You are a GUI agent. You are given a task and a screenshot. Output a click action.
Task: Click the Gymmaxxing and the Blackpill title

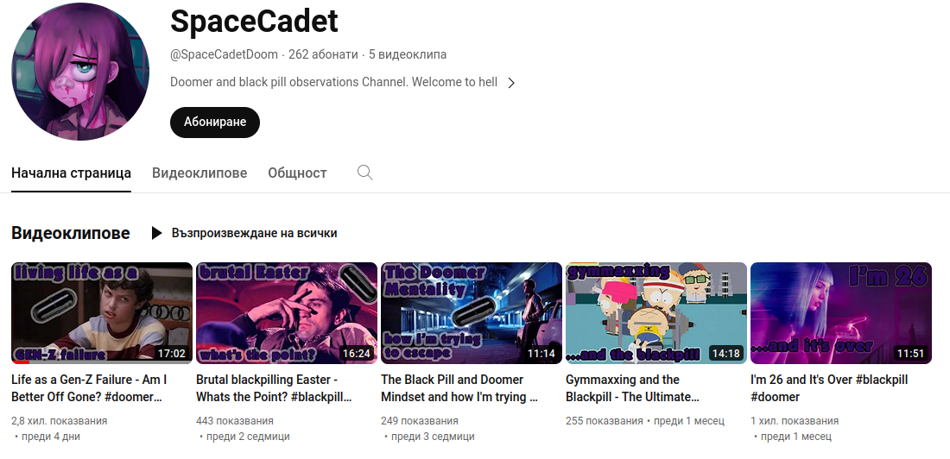[632, 388]
